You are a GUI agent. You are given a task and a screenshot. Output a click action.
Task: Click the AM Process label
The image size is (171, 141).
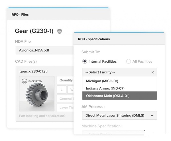[93, 107]
